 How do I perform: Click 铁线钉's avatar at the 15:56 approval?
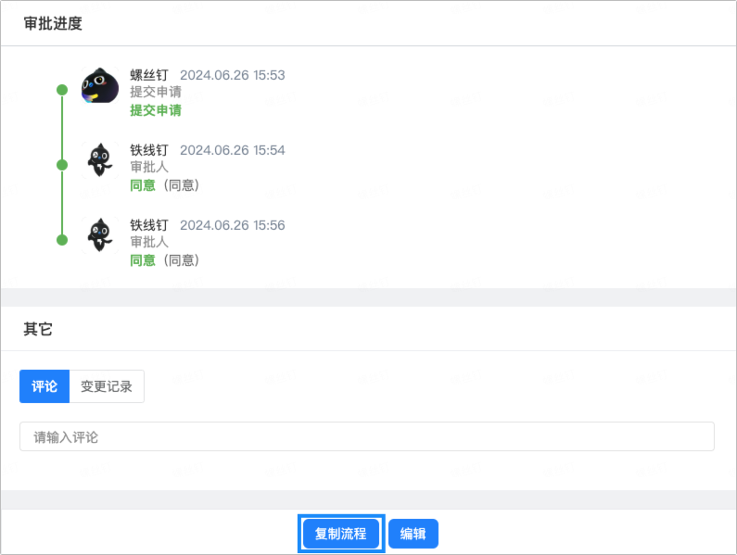tap(100, 235)
